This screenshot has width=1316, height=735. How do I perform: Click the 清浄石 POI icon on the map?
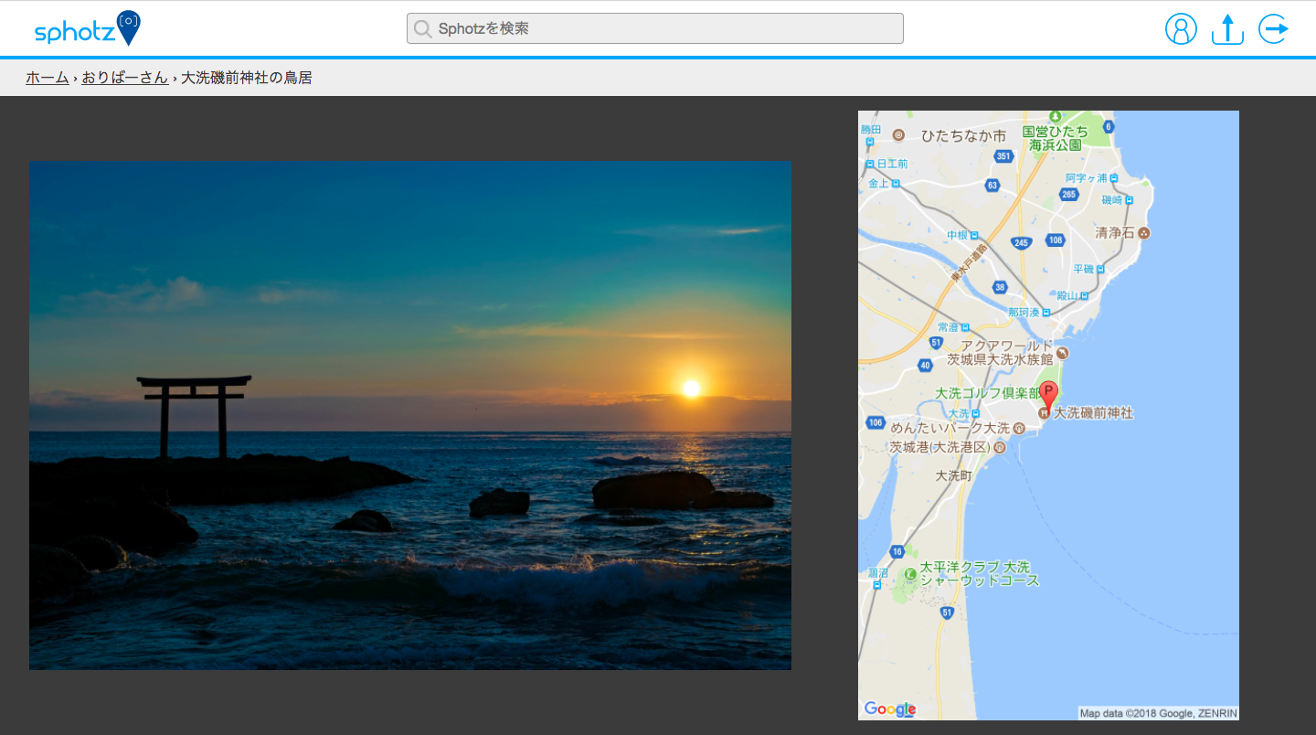tap(1145, 231)
